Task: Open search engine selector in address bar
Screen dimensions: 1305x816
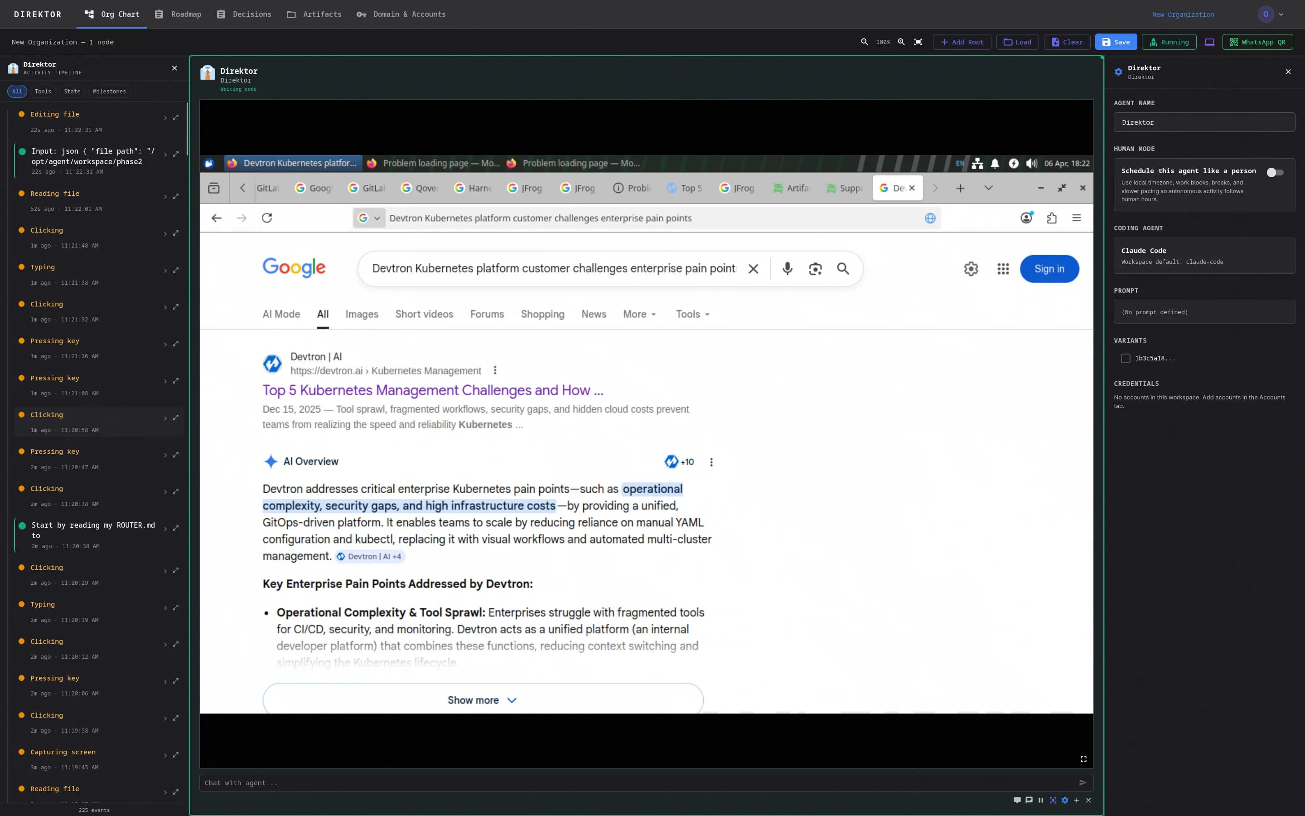Action: (x=369, y=218)
